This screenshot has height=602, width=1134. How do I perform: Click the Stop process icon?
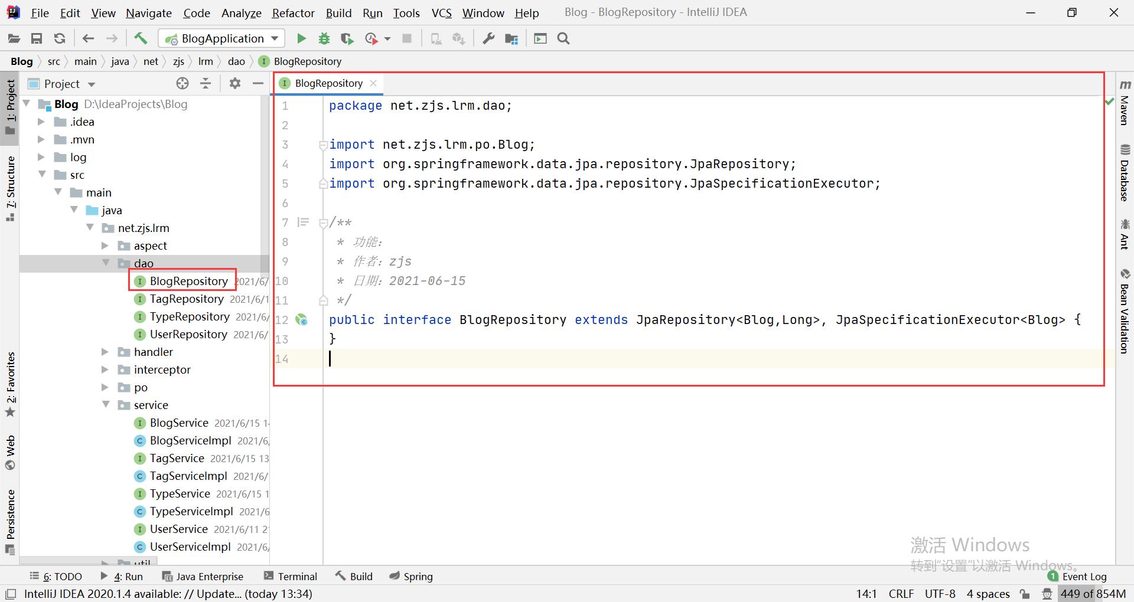point(407,39)
